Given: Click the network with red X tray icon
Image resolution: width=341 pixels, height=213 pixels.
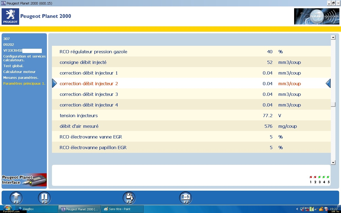Looking at the screenshot, I should [x=302, y=209].
